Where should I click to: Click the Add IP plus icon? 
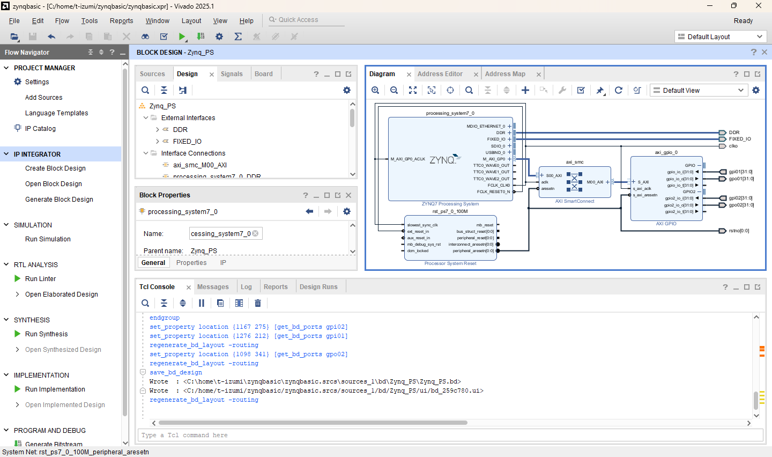pyautogui.click(x=525, y=90)
